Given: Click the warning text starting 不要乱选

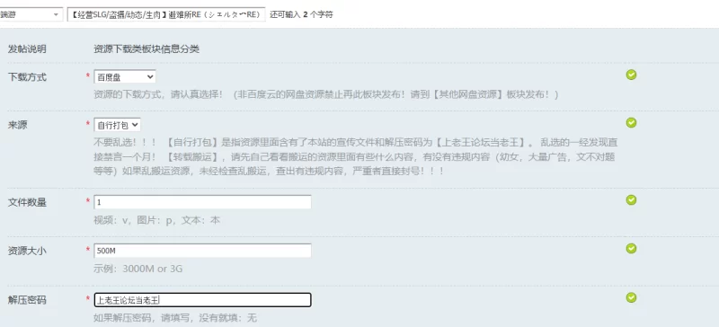Looking at the screenshot, I should (355, 156).
